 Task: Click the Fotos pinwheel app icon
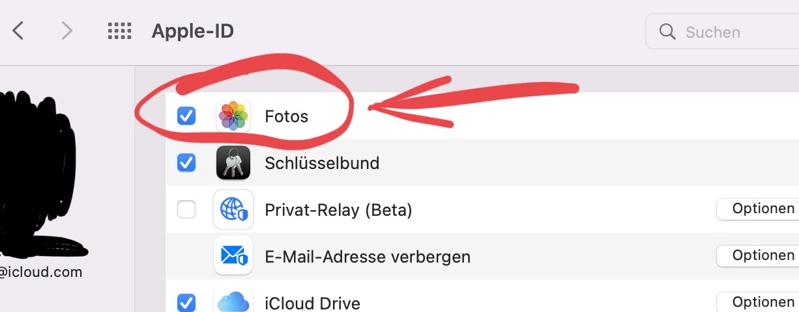coord(233,116)
